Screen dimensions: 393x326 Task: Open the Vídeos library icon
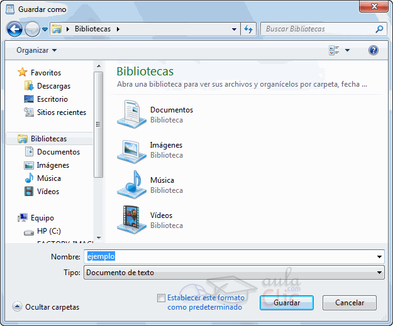coord(131,220)
